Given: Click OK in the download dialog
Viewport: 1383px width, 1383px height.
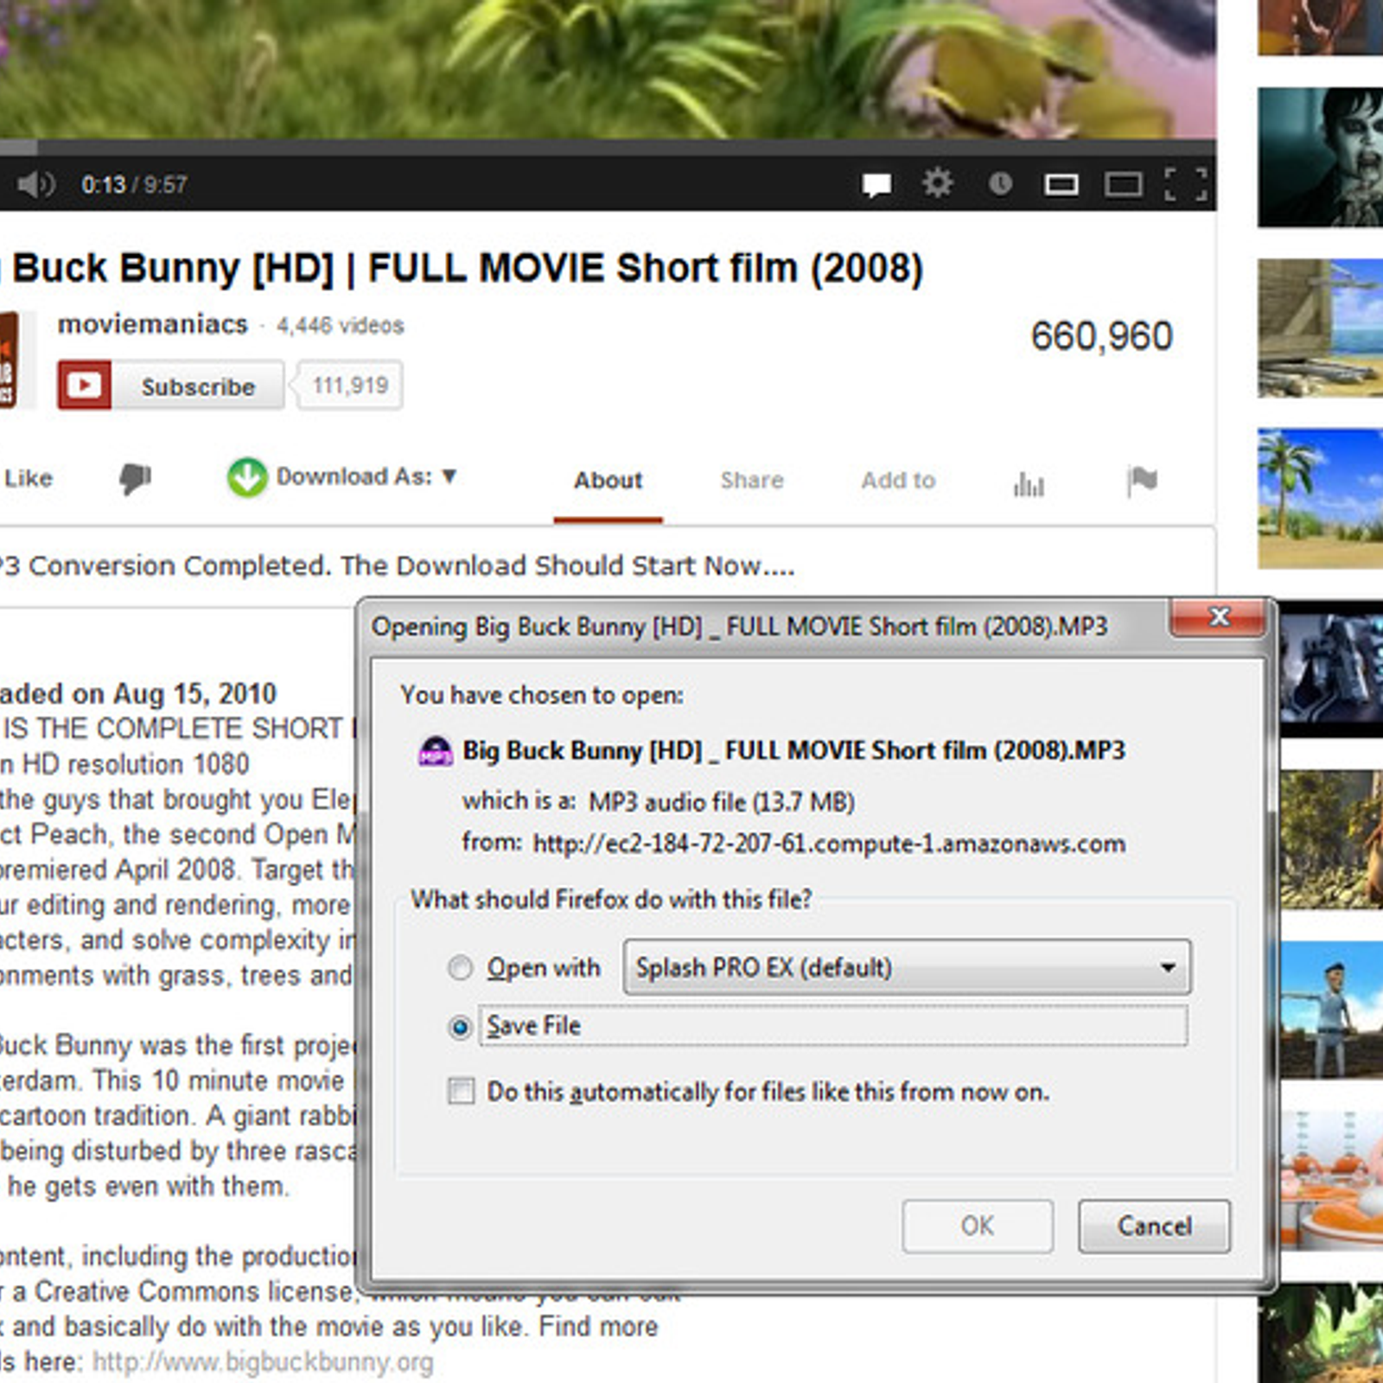Looking at the screenshot, I should pos(978,1226).
